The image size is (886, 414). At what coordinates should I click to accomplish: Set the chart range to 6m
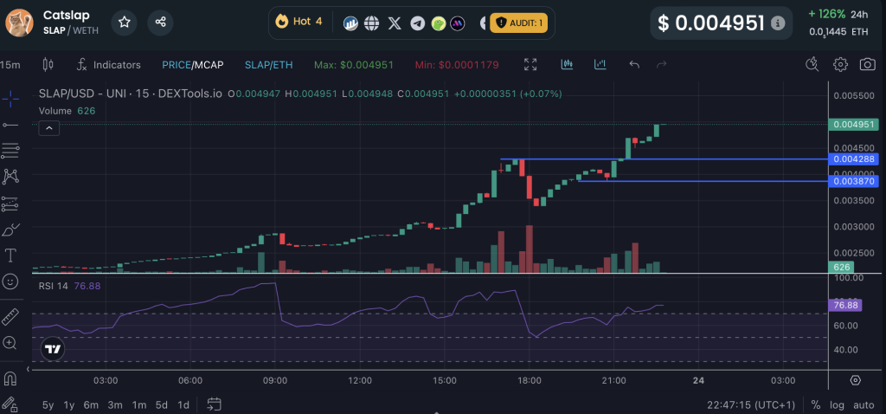tap(91, 405)
